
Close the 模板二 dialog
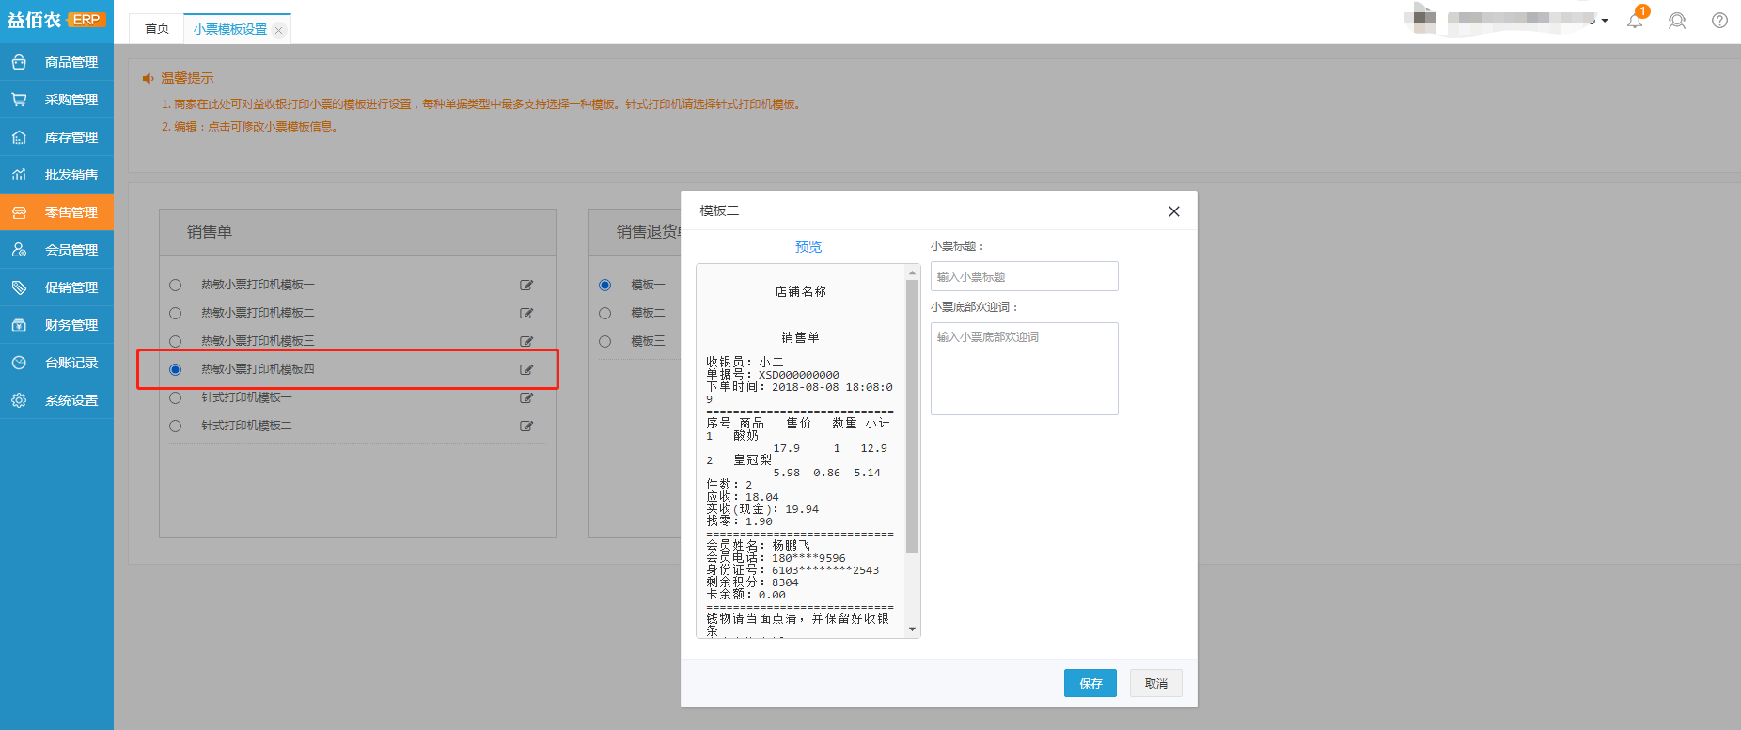(1173, 211)
